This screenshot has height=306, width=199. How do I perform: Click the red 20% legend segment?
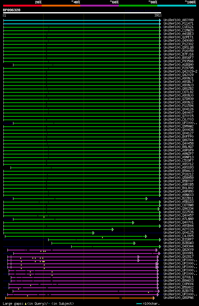pos(22,6)
